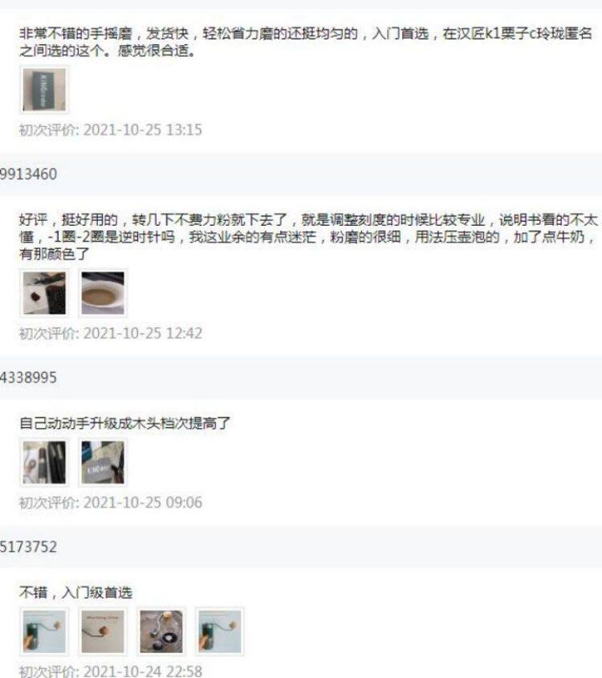Click the timestamp 2021-10-25 09:06

coord(143,502)
